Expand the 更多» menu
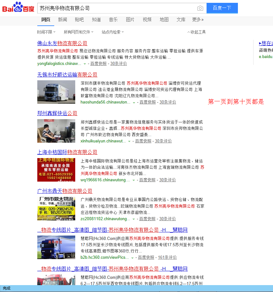 tap(198, 19)
